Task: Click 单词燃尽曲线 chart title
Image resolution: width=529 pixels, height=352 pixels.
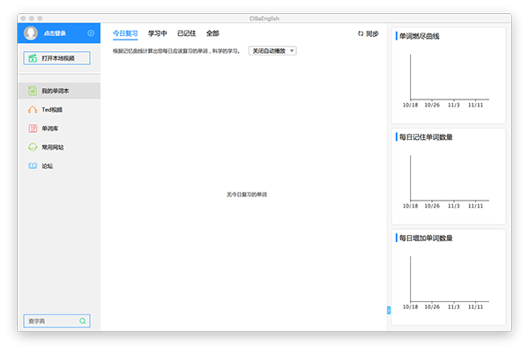Action: pos(420,36)
